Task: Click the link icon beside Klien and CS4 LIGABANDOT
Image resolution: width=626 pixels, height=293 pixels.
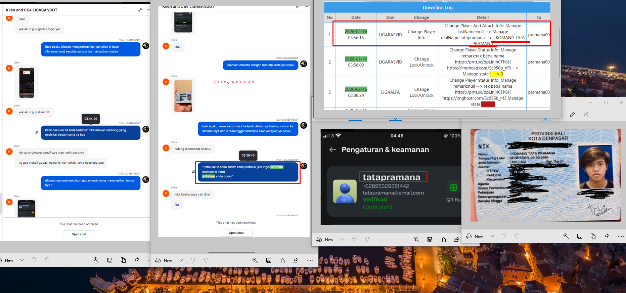Action: (x=140, y=10)
